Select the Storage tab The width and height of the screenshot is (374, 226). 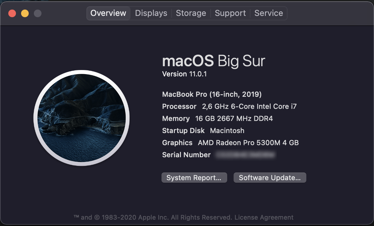click(x=191, y=13)
